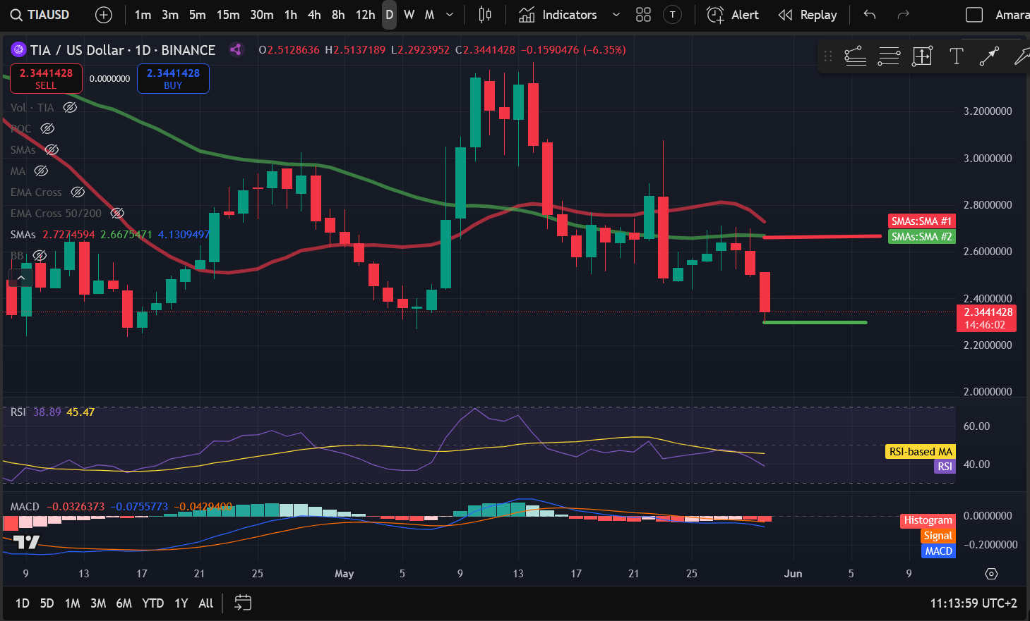1030x621 pixels.
Task: Select the horizontal lines drawing tool
Action: [888, 56]
